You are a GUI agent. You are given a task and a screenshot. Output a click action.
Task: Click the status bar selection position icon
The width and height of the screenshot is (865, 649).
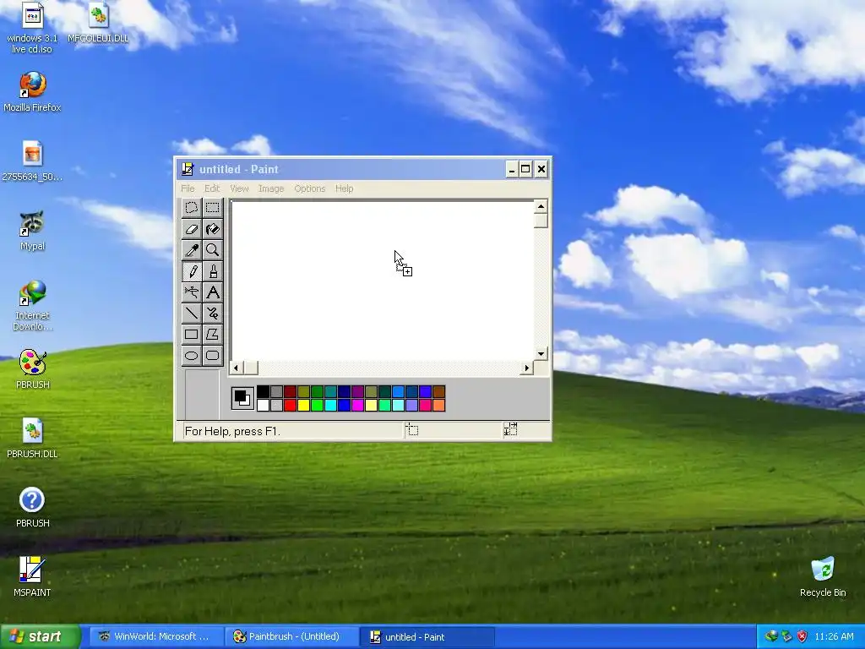click(x=412, y=430)
